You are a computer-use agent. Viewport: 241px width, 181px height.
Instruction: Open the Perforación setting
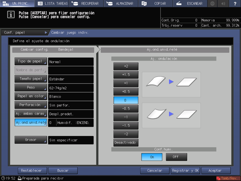(x=31, y=105)
